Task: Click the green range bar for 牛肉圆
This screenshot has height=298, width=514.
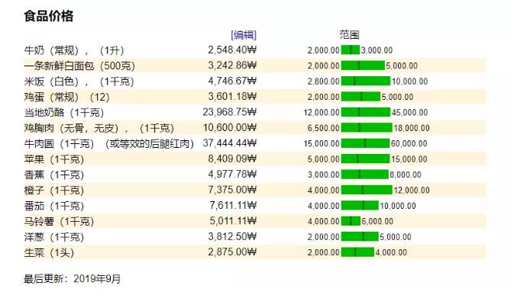Action: pos(366,143)
